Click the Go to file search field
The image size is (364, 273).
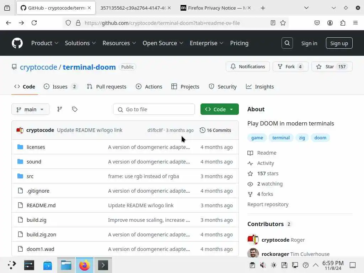point(154,109)
